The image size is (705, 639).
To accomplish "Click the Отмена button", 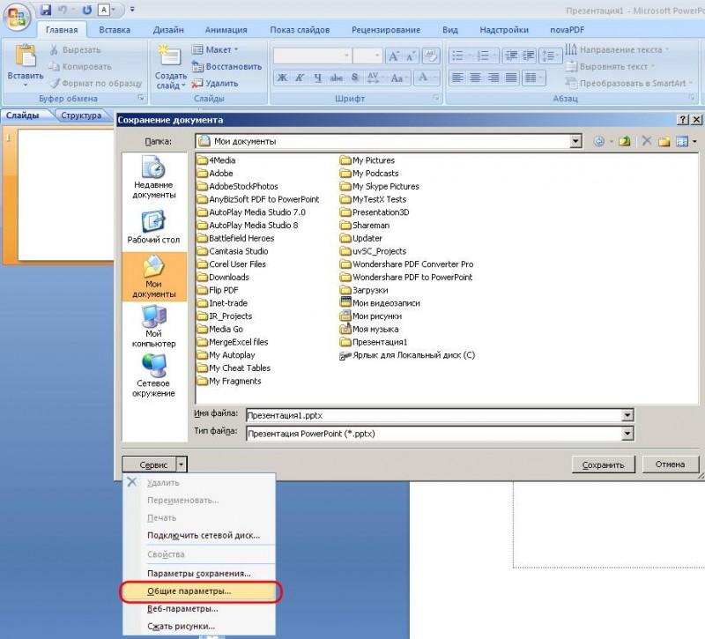I will (670, 464).
